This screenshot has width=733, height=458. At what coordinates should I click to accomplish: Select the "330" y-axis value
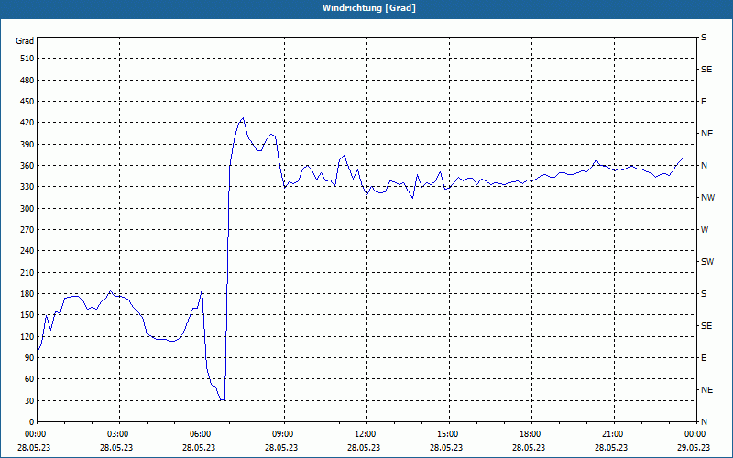[27, 187]
